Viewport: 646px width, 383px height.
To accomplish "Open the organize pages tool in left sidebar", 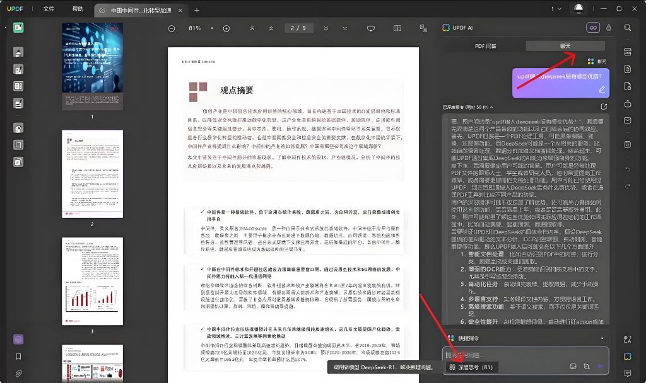I will coord(18,86).
